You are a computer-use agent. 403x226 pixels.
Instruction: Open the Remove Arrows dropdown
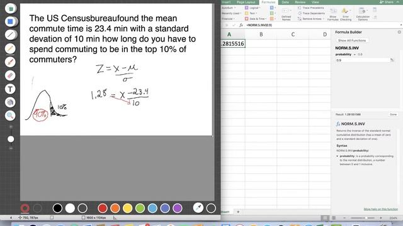(x=310, y=19)
